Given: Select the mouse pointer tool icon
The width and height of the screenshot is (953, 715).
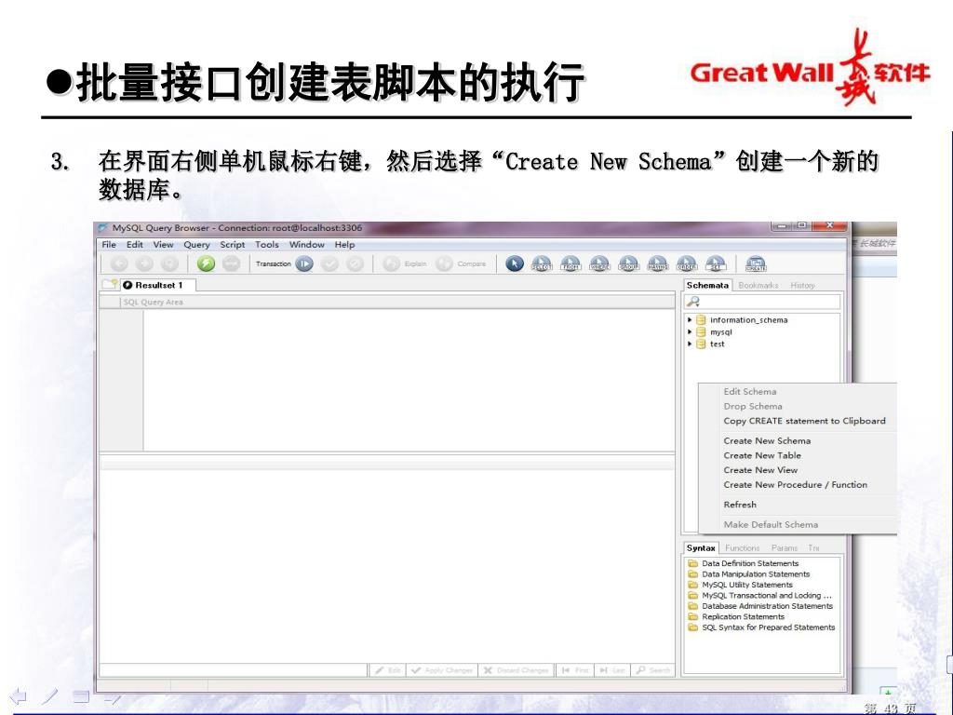Looking at the screenshot, I should [x=514, y=263].
